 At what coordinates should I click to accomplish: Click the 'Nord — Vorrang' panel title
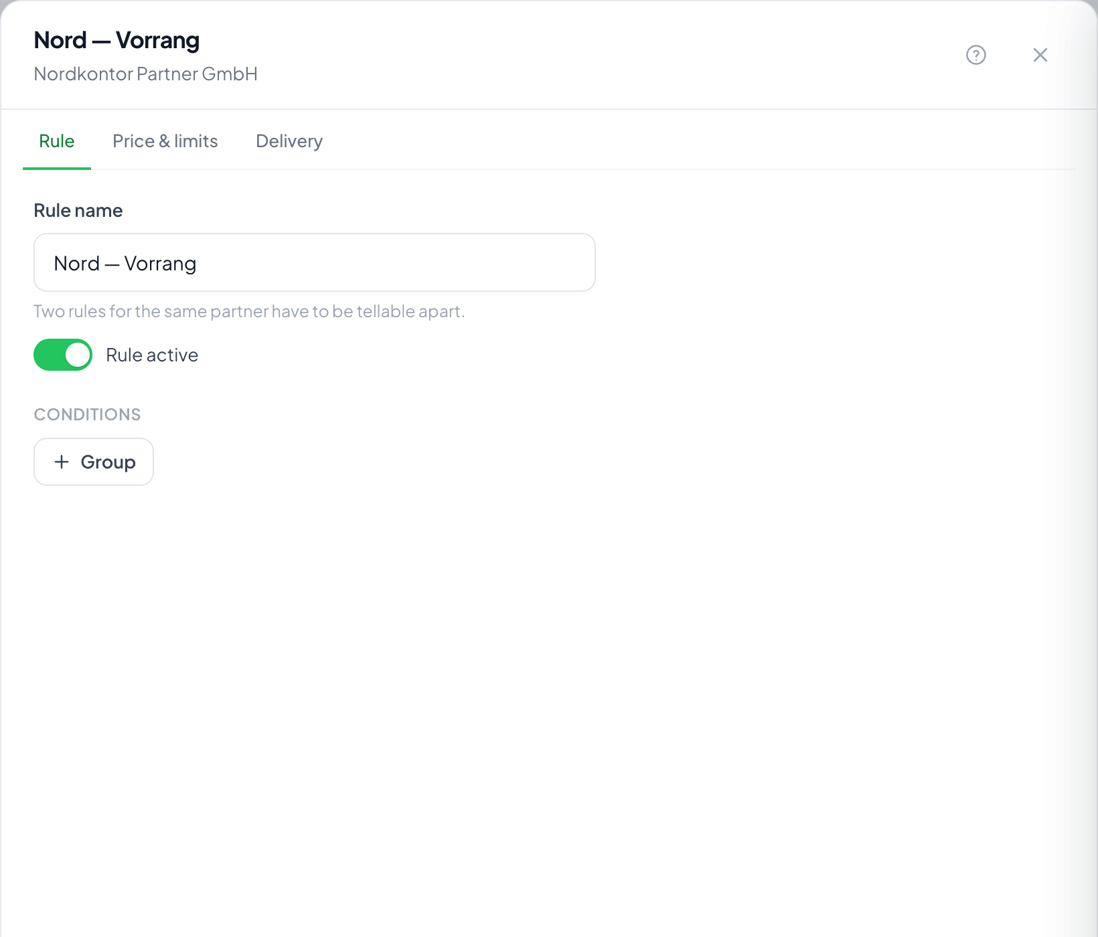pyautogui.click(x=116, y=40)
